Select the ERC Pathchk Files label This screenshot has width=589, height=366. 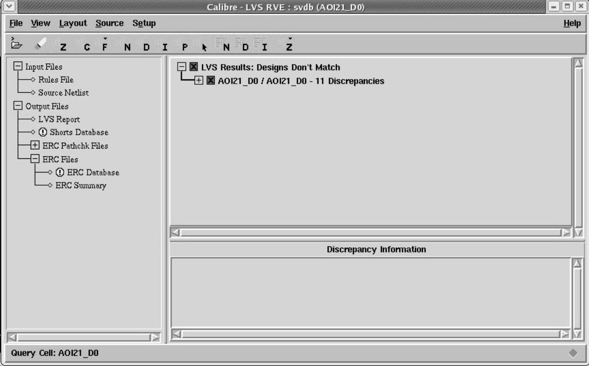tap(75, 146)
